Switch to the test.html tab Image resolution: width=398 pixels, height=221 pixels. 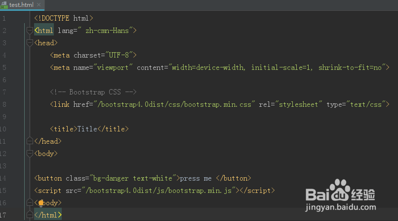[x=22, y=5]
